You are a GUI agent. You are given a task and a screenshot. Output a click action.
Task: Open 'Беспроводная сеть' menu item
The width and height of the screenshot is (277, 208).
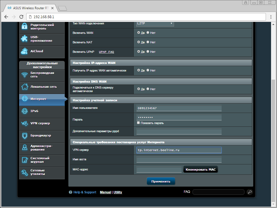(42, 76)
